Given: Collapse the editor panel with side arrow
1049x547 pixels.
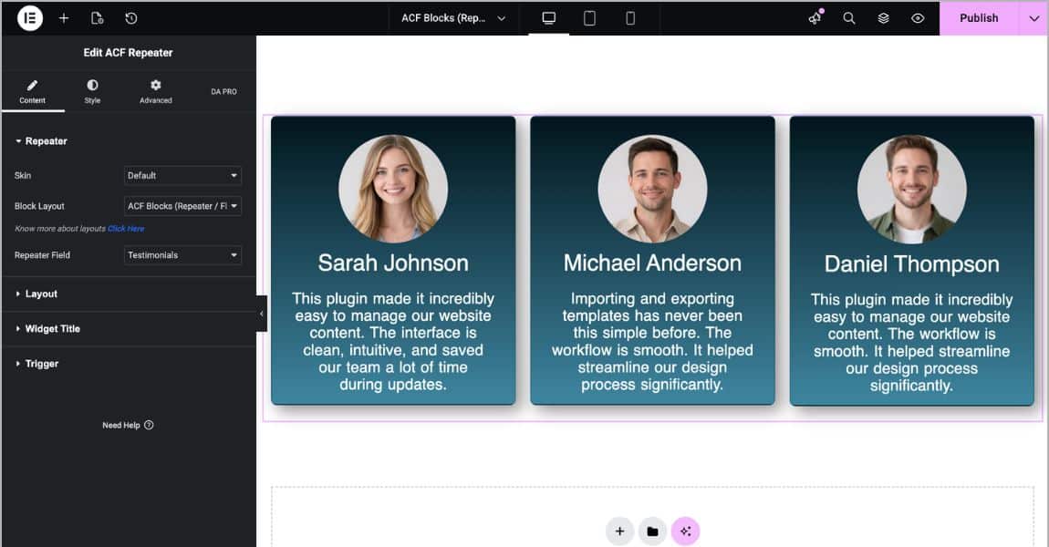Looking at the screenshot, I should tap(262, 313).
